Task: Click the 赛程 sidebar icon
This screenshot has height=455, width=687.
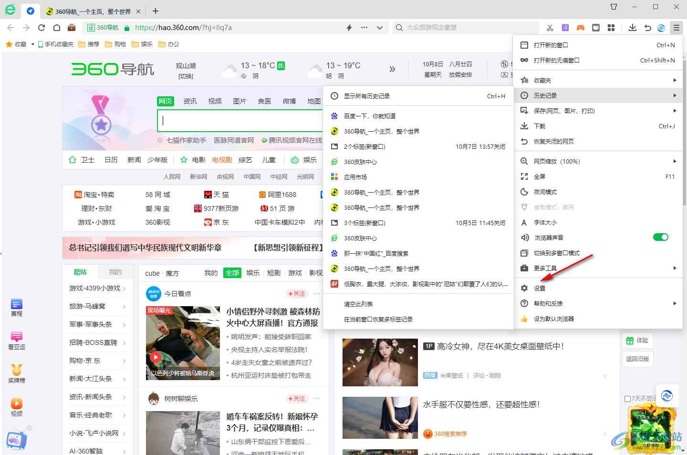Action: [17, 308]
